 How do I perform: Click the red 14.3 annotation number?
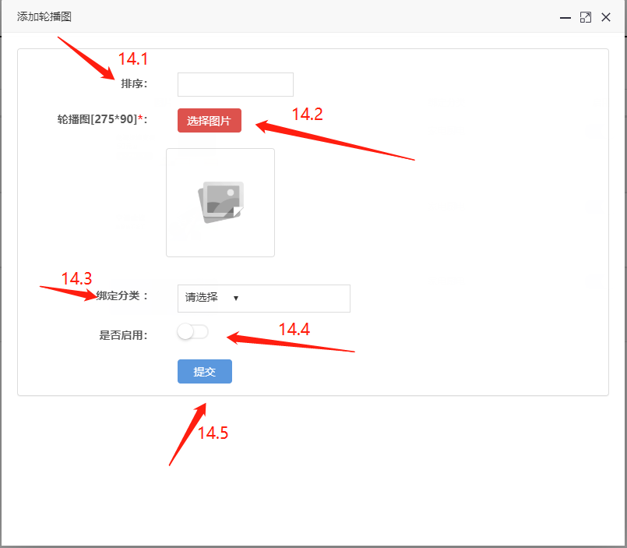(76, 278)
